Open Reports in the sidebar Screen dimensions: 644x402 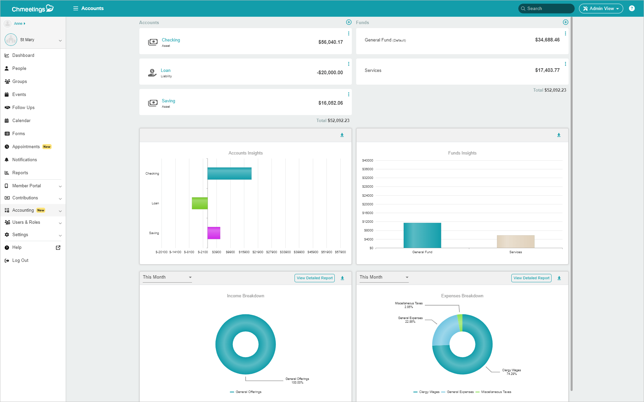[x=20, y=173]
